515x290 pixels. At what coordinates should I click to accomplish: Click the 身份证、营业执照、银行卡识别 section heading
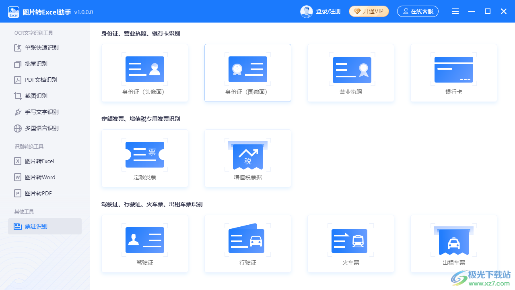point(141,33)
